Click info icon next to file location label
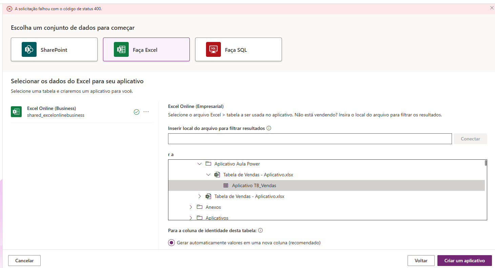 [x=269, y=128]
